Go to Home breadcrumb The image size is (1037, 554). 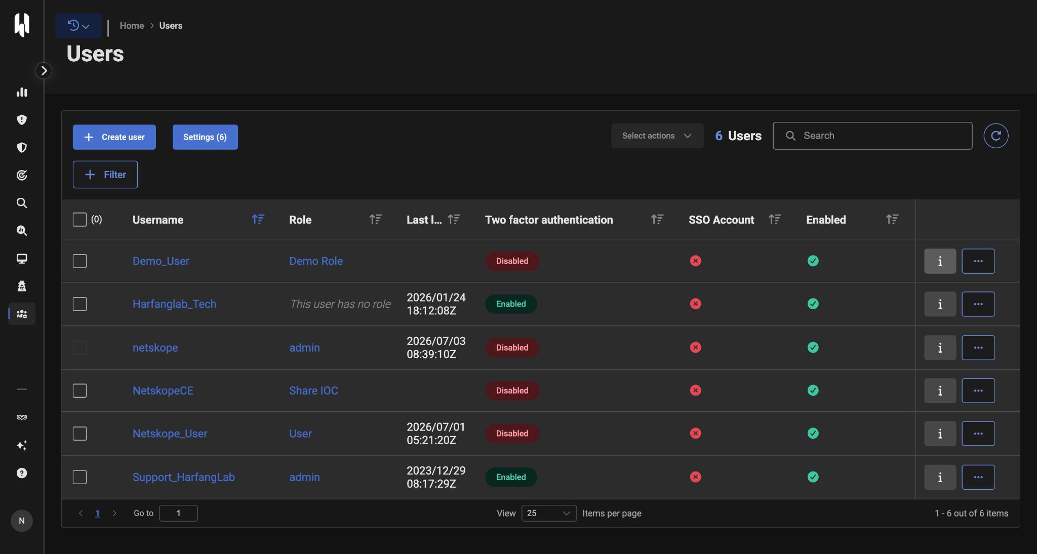132,26
